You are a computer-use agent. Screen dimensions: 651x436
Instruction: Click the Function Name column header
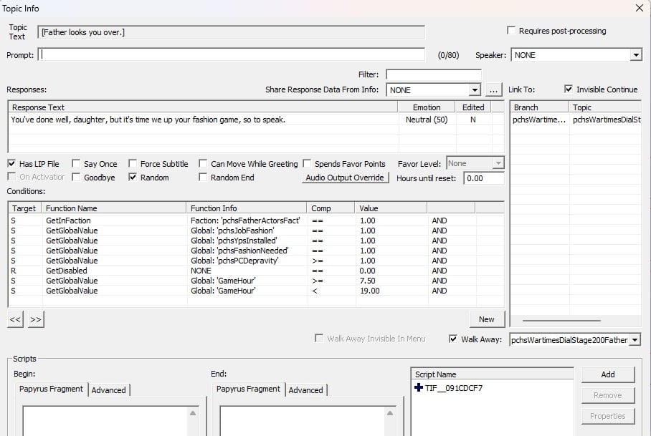[114, 208]
